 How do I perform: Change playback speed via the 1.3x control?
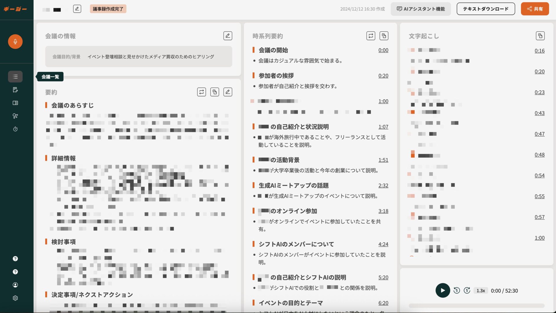(480, 290)
